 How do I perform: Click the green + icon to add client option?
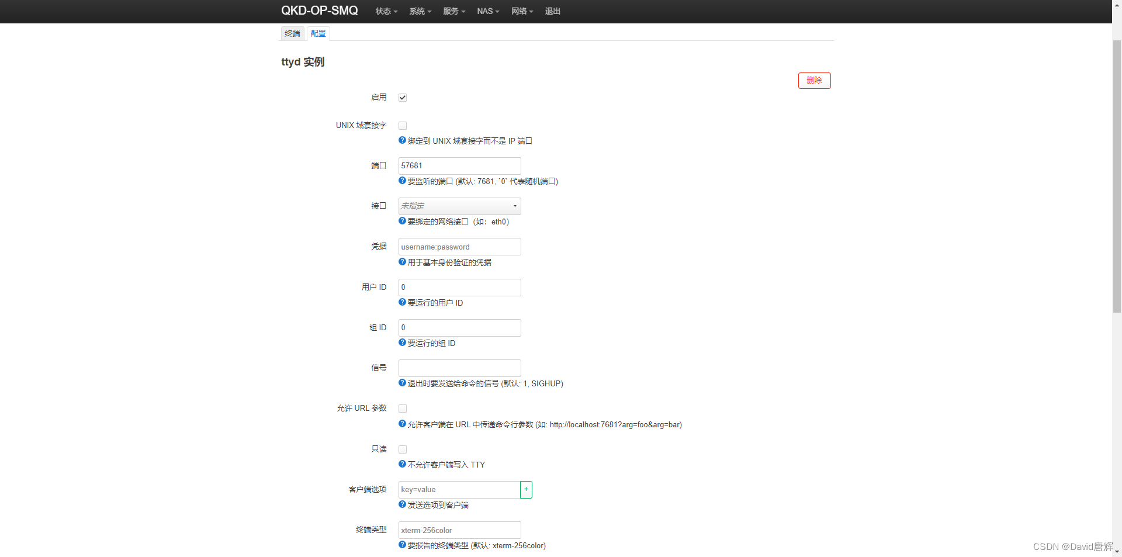526,489
